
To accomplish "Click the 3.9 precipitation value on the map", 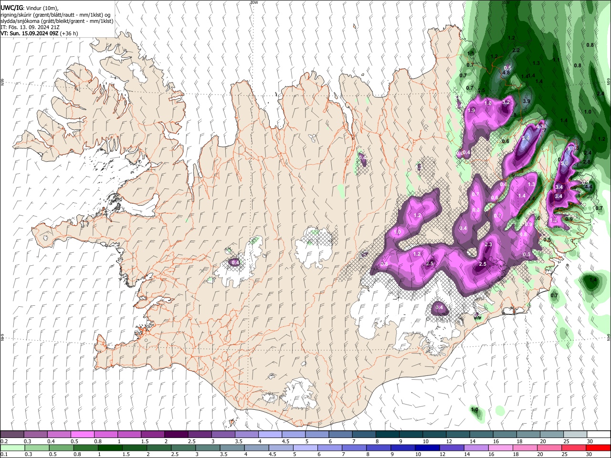I will point(527,102).
